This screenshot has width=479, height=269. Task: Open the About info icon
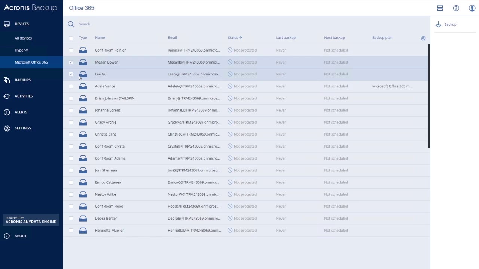click(7, 236)
